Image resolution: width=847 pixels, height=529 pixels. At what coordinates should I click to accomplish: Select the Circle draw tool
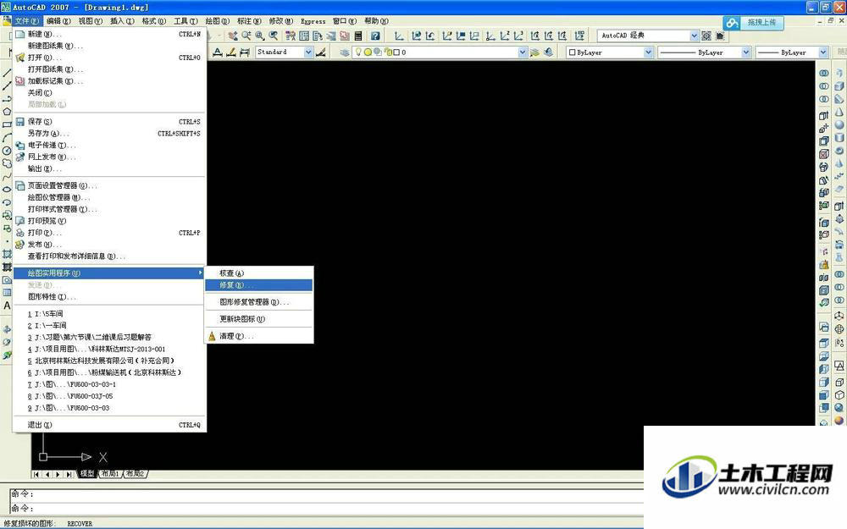[7, 151]
